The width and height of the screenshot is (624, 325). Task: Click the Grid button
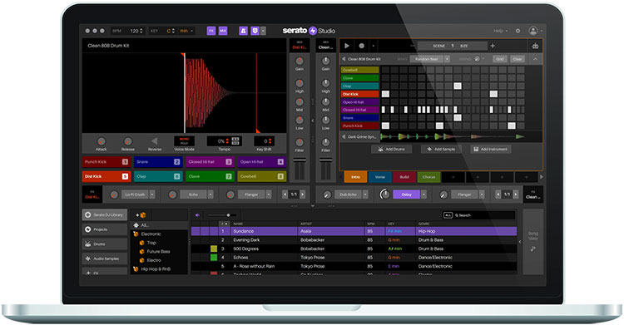click(x=500, y=59)
